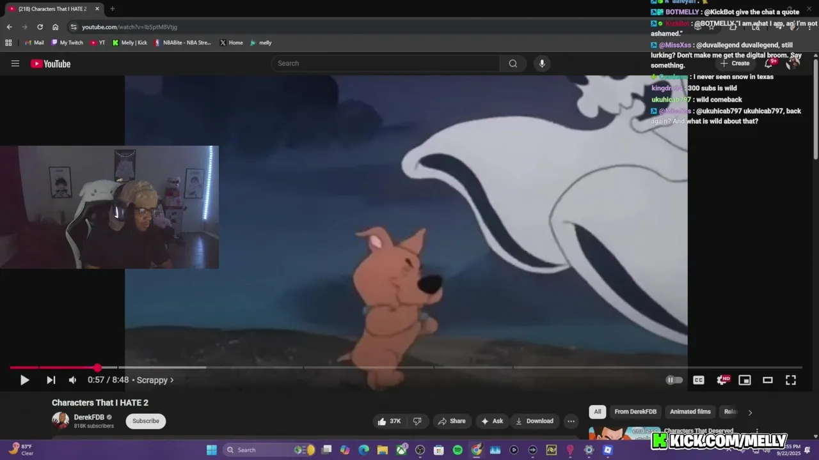This screenshot has height=460, width=819.
Task: Open the browser home page
Action: (x=55, y=27)
